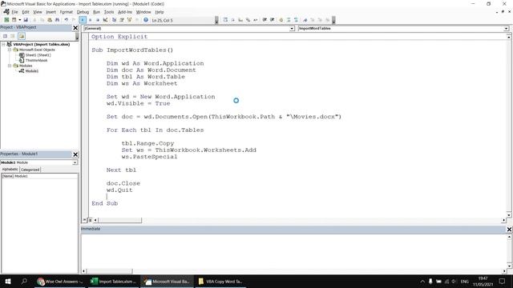
Task: Click the Insert UserForm toolbar icon
Action: (14, 20)
